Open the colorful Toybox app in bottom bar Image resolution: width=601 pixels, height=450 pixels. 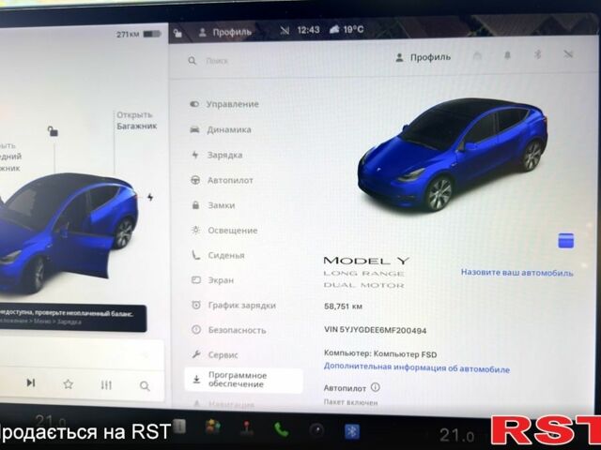213,427
